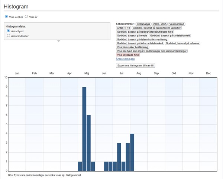Click the '2000 - 2025' parameter tag
Viewport: 223px width, 179px height.
coord(159,24)
